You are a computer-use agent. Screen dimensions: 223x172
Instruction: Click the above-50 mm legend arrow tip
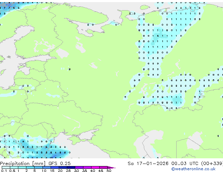(111, 167)
